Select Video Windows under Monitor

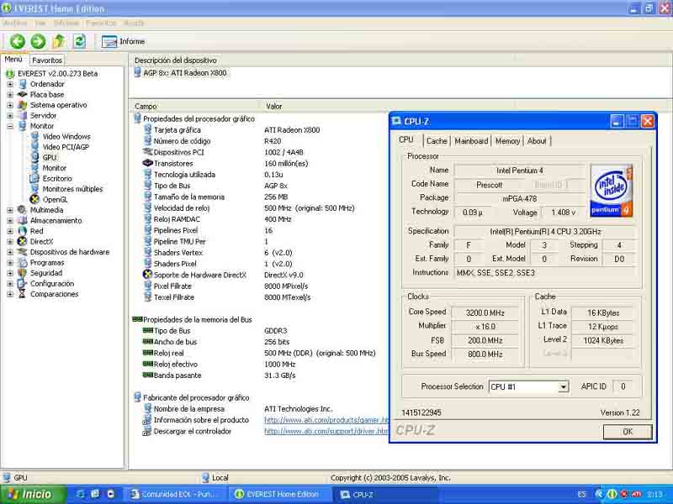66,136
